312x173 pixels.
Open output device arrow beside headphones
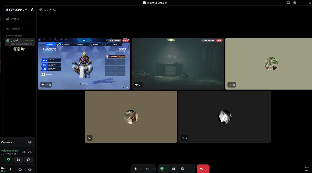click(24, 170)
